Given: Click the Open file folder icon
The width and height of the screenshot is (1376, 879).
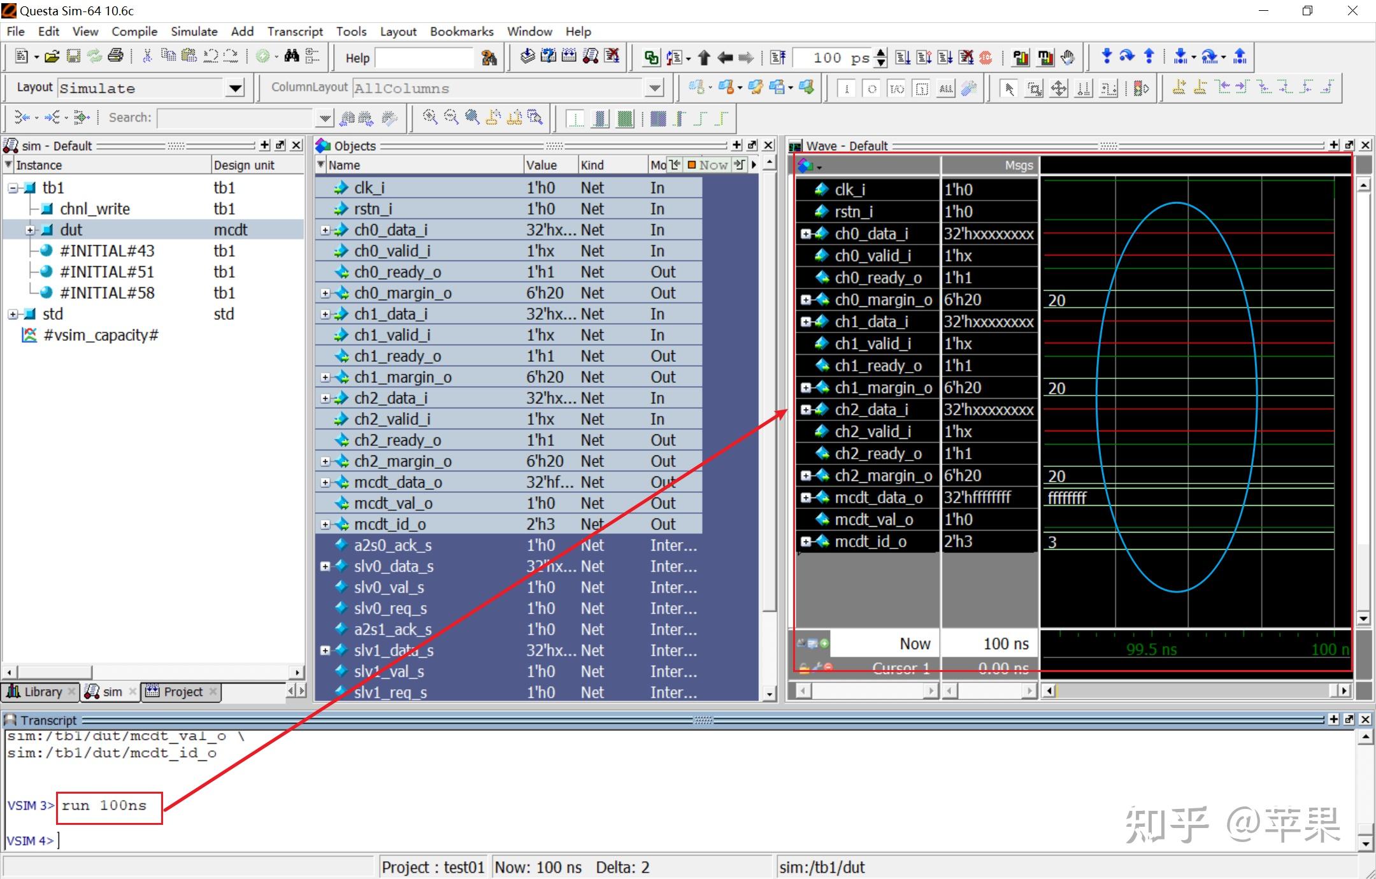Looking at the screenshot, I should point(52,57).
